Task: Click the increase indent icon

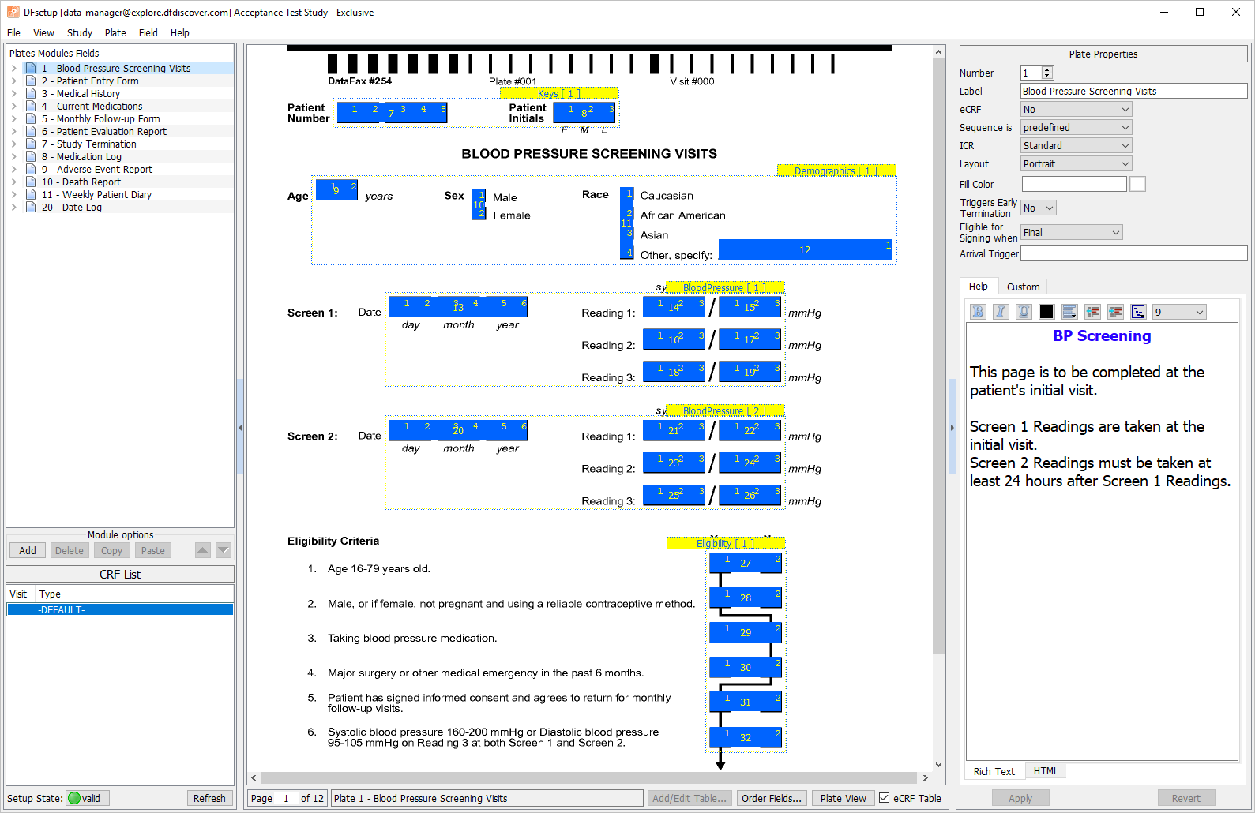Action: (1115, 312)
